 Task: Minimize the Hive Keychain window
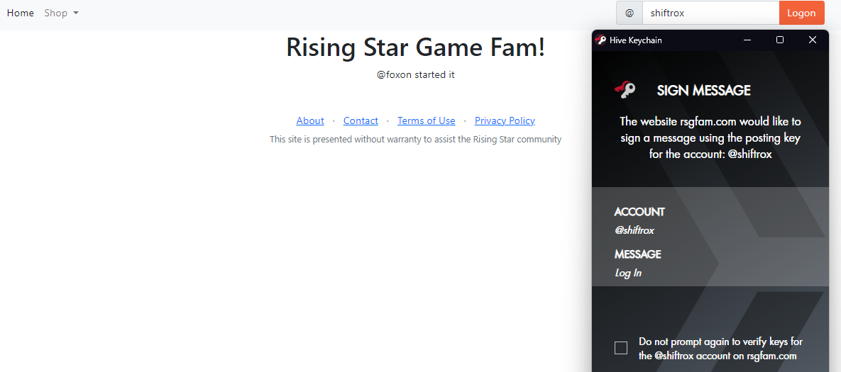tap(747, 40)
